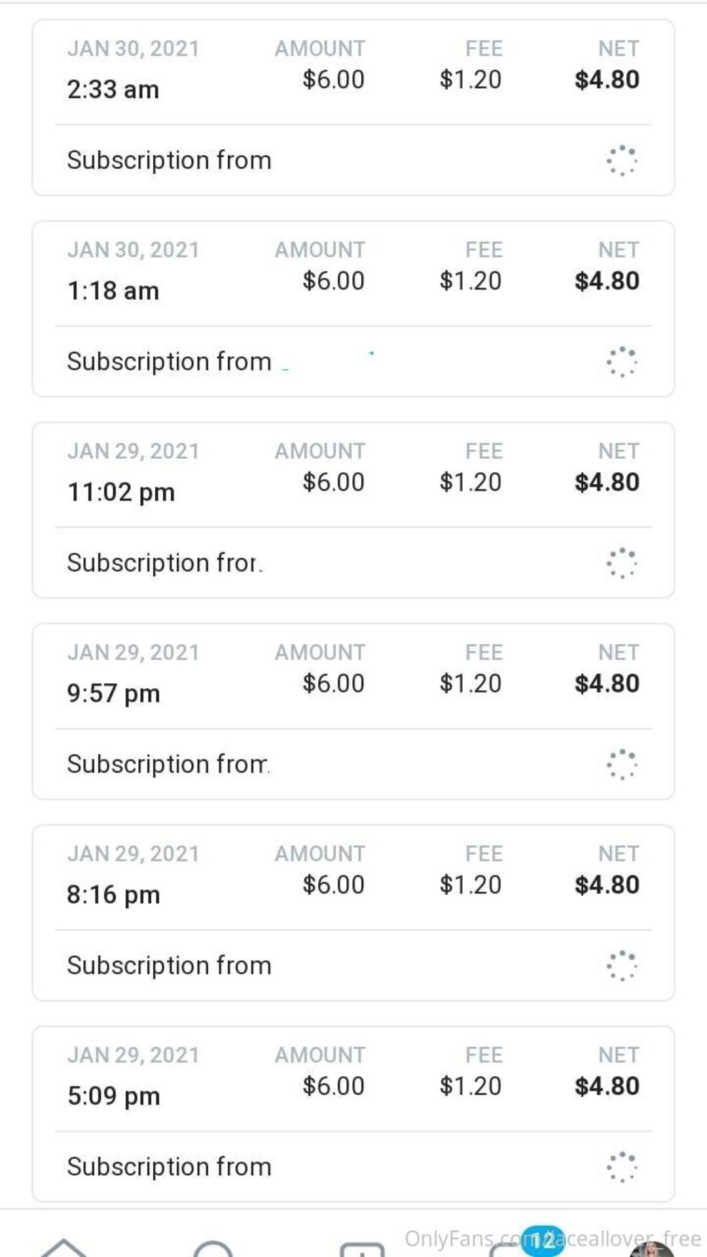Click status icon on 2:33 am transaction
This screenshot has width=707, height=1257.
pyautogui.click(x=621, y=160)
